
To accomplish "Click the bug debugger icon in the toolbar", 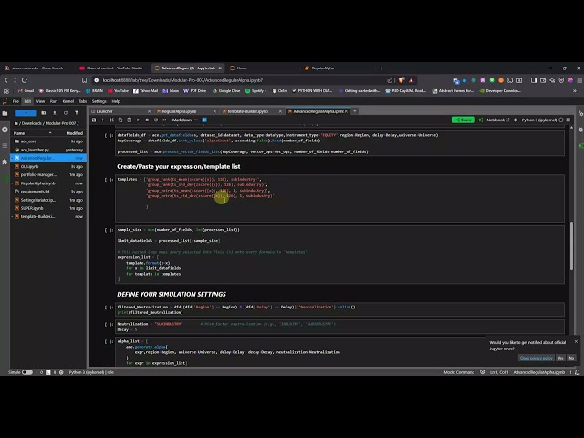I will 516,120.
